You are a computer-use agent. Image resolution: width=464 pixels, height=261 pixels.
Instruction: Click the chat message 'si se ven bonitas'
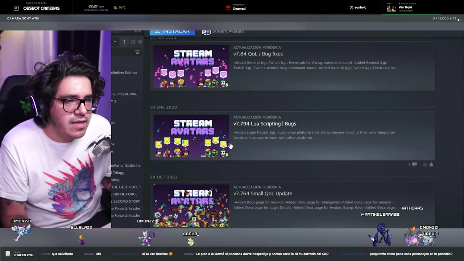[157, 254]
